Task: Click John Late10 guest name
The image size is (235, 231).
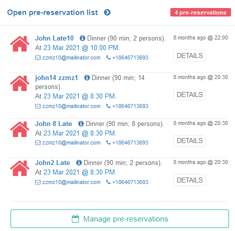Action: [54, 38]
